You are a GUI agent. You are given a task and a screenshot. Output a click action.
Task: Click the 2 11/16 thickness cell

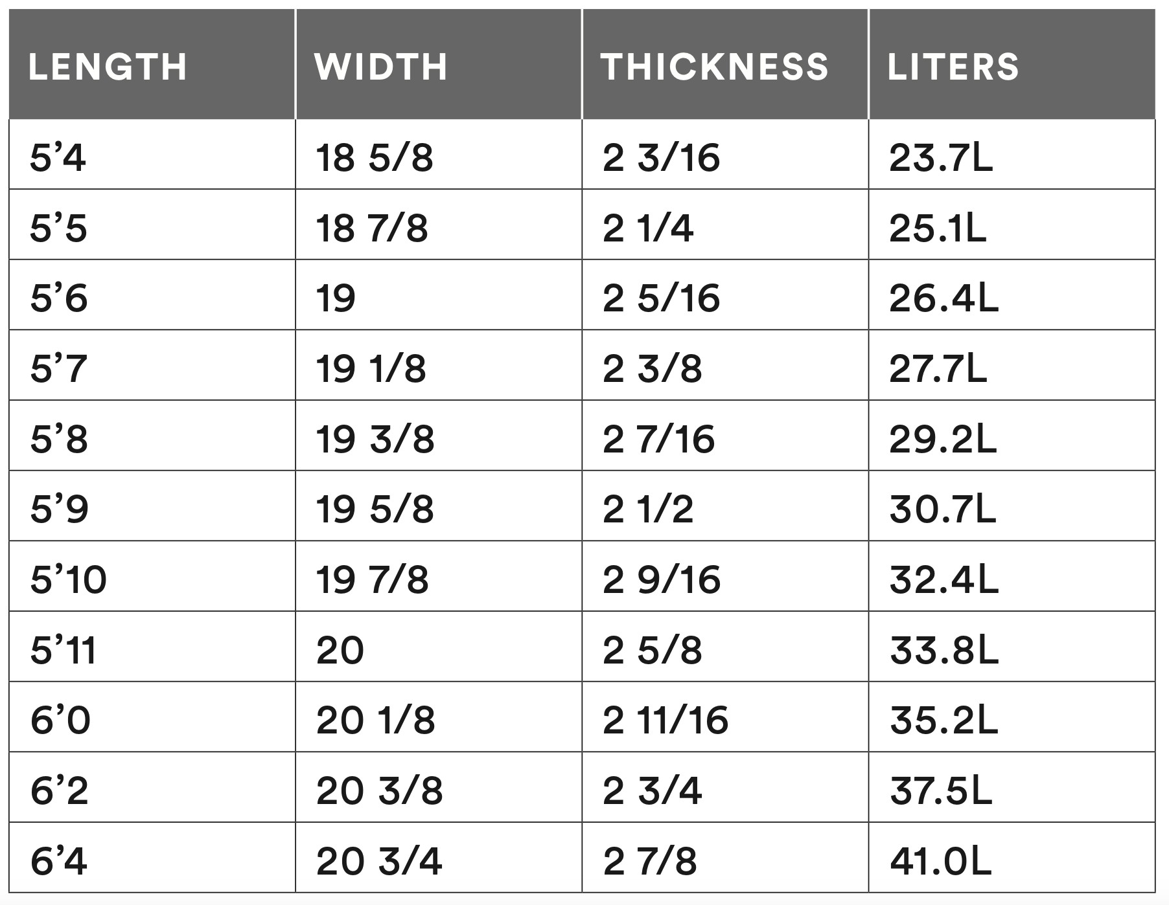pos(666,721)
